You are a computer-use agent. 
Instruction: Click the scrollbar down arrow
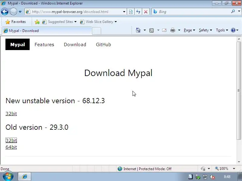click(239, 162)
